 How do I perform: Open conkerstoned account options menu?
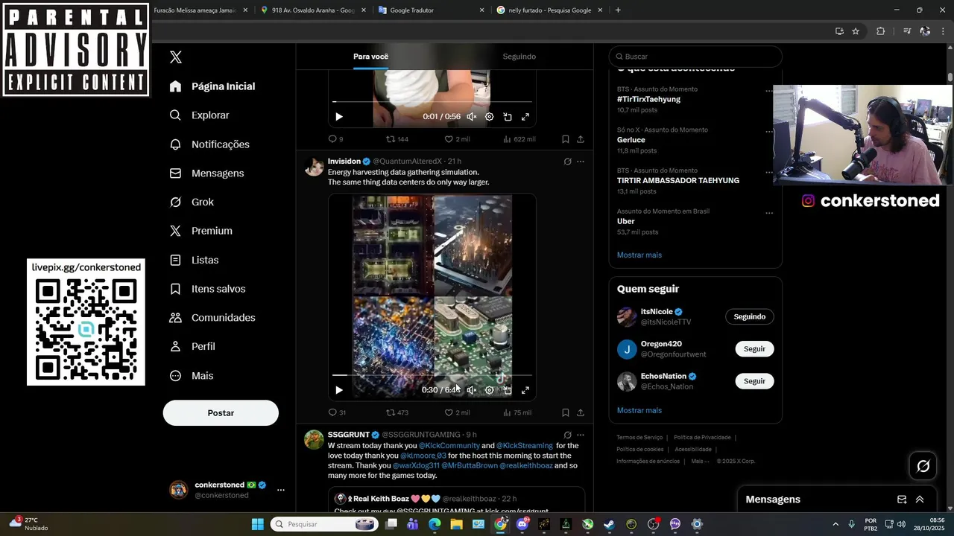[281, 490]
